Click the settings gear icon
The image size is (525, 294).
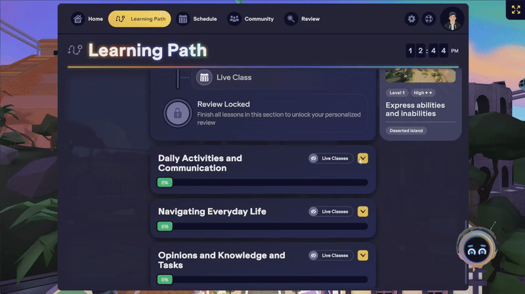pyautogui.click(x=411, y=19)
